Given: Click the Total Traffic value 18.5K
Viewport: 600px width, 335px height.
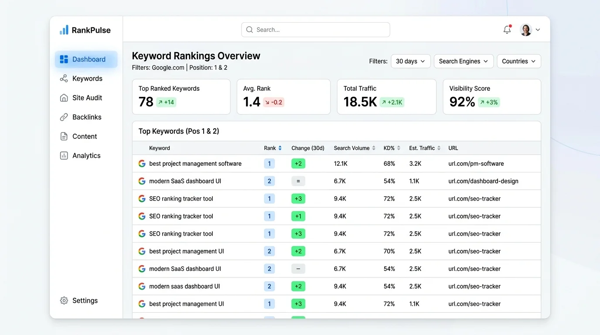Looking at the screenshot, I should click(360, 102).
